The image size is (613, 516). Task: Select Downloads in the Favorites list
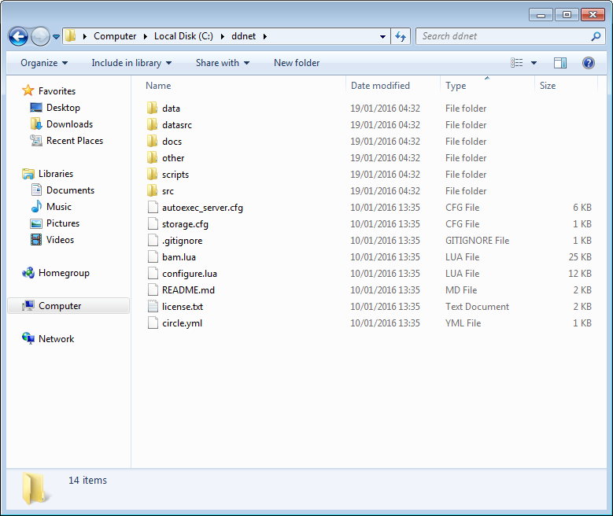click(x=69, y=124)
